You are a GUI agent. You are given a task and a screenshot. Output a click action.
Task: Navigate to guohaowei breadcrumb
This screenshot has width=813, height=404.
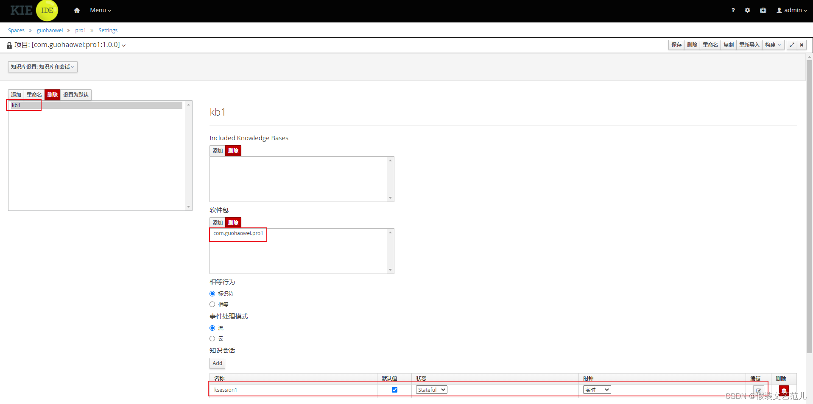point(50,30)
